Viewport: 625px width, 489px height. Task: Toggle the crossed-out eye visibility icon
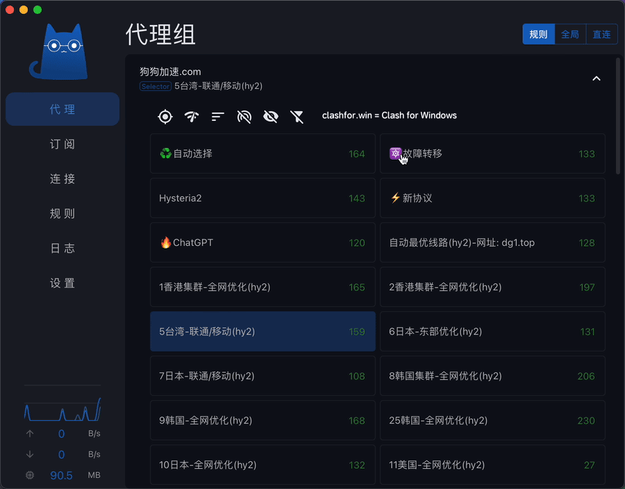(x=270, y=116)
